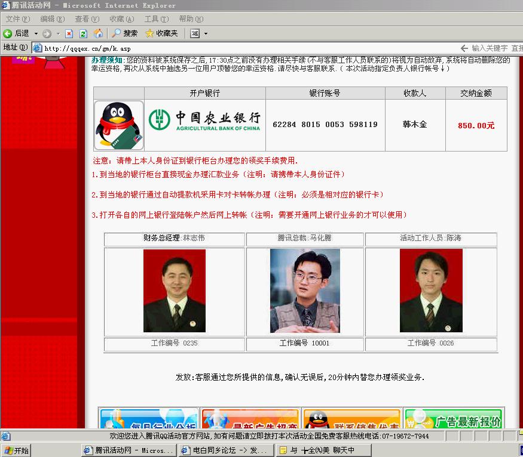Screen dimensions: 523x457
Task: Click the Refresh page icon
Action: click(x=83, y=33)
